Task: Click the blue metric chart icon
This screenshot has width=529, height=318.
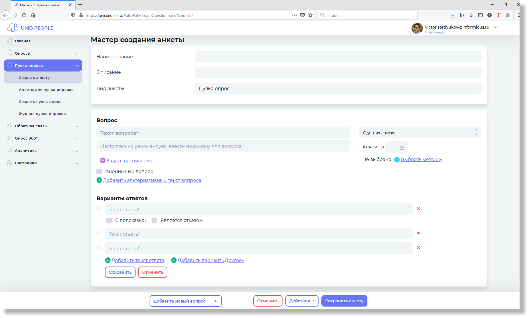Action: (397, 160)
